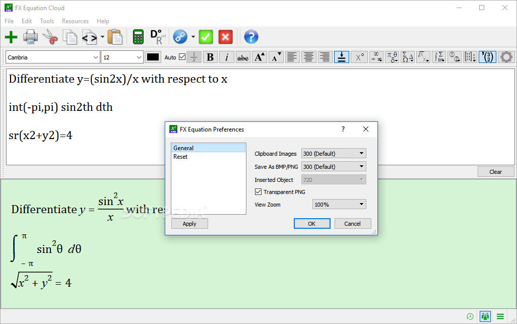Open the font size 12 dropdown
The height and width of the screenshot is (324, 517).
[x=122, y=57]
